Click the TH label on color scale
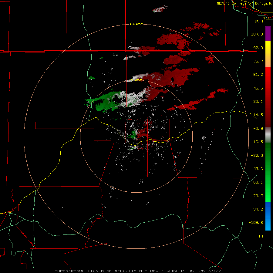The height and width of the screenshot is (273, 273). 261,236
